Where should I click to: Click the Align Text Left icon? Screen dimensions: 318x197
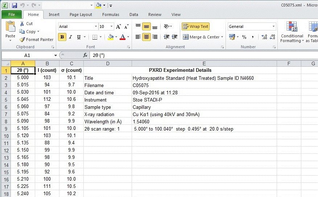click(138, 37)
